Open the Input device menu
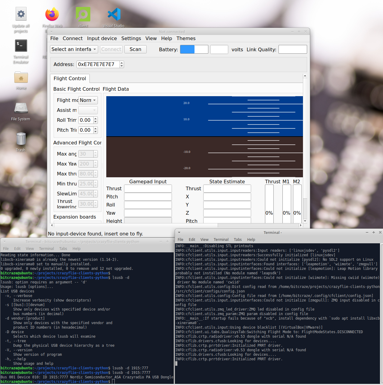Screen dimensions: 383x385 (102, 39)
